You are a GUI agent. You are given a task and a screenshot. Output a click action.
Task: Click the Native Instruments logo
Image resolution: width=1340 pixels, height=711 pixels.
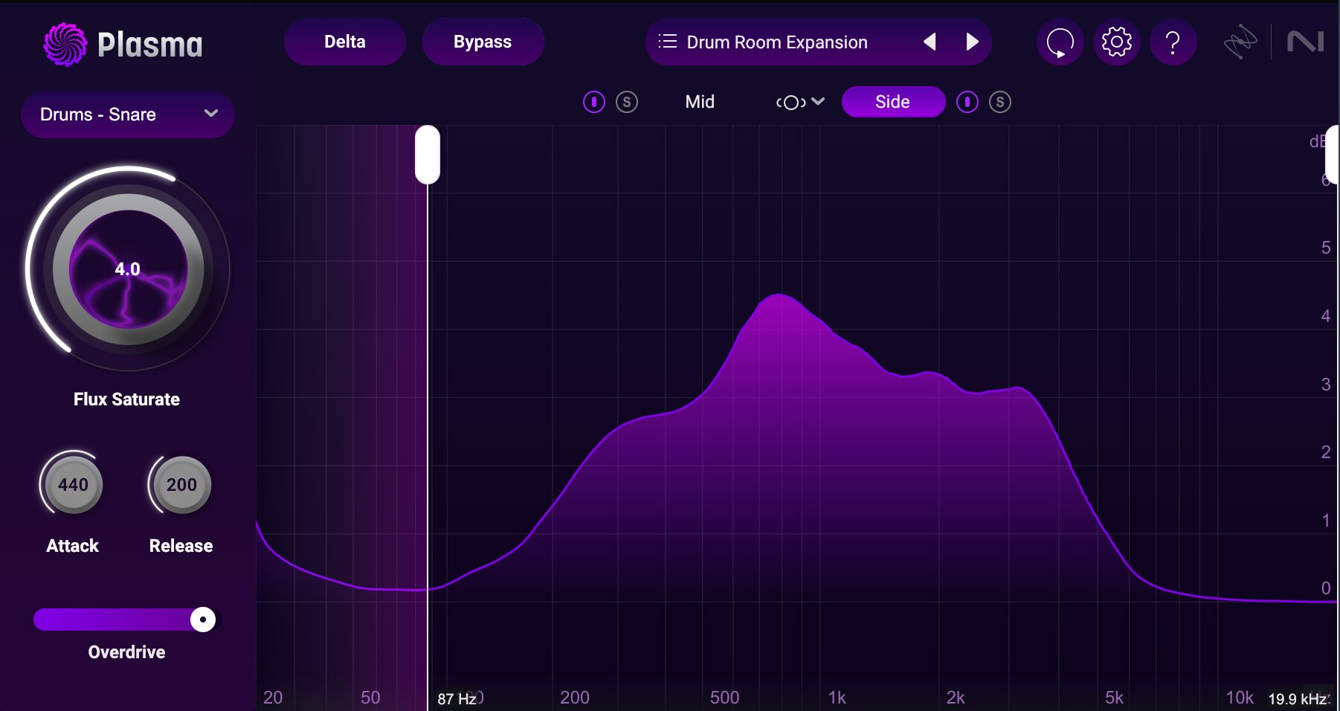pyautogui.click(x=1306, y=42)
